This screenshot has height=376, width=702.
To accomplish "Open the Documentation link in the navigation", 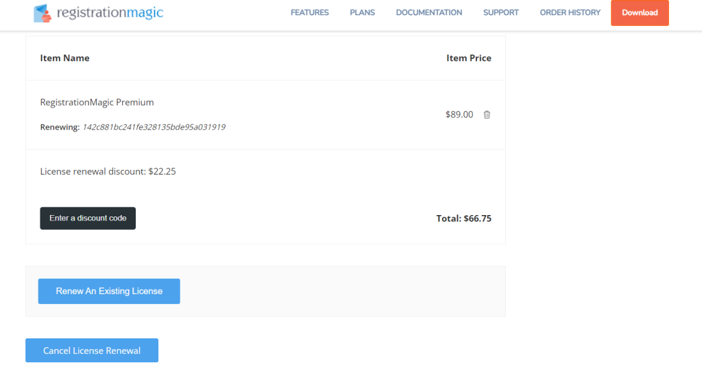I will (428, 12).
